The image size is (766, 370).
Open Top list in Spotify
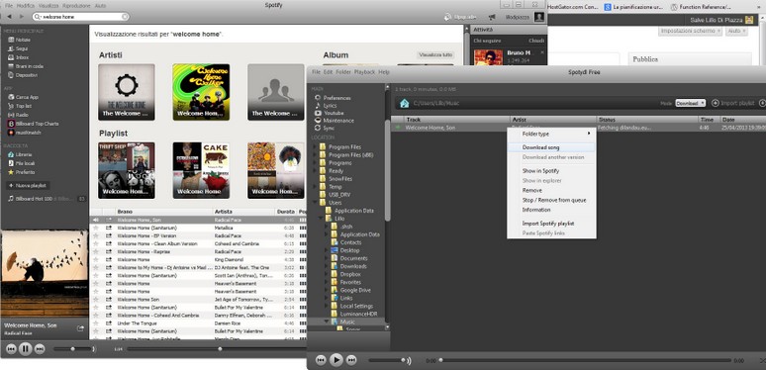pos(20,106)
